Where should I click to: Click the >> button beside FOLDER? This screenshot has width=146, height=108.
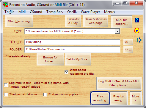click(128, 50)
